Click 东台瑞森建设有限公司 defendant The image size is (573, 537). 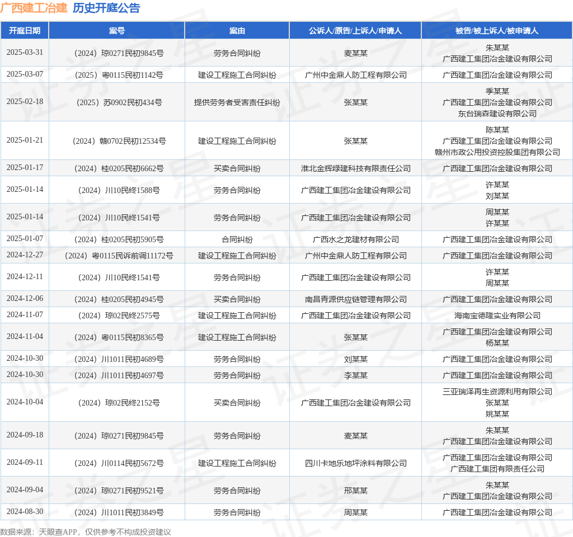click(497, 114)
